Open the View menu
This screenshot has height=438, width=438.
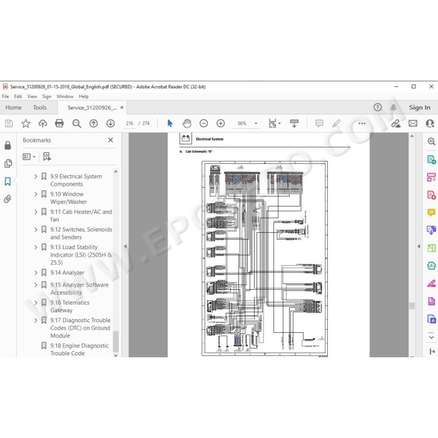tap(32, 96)
